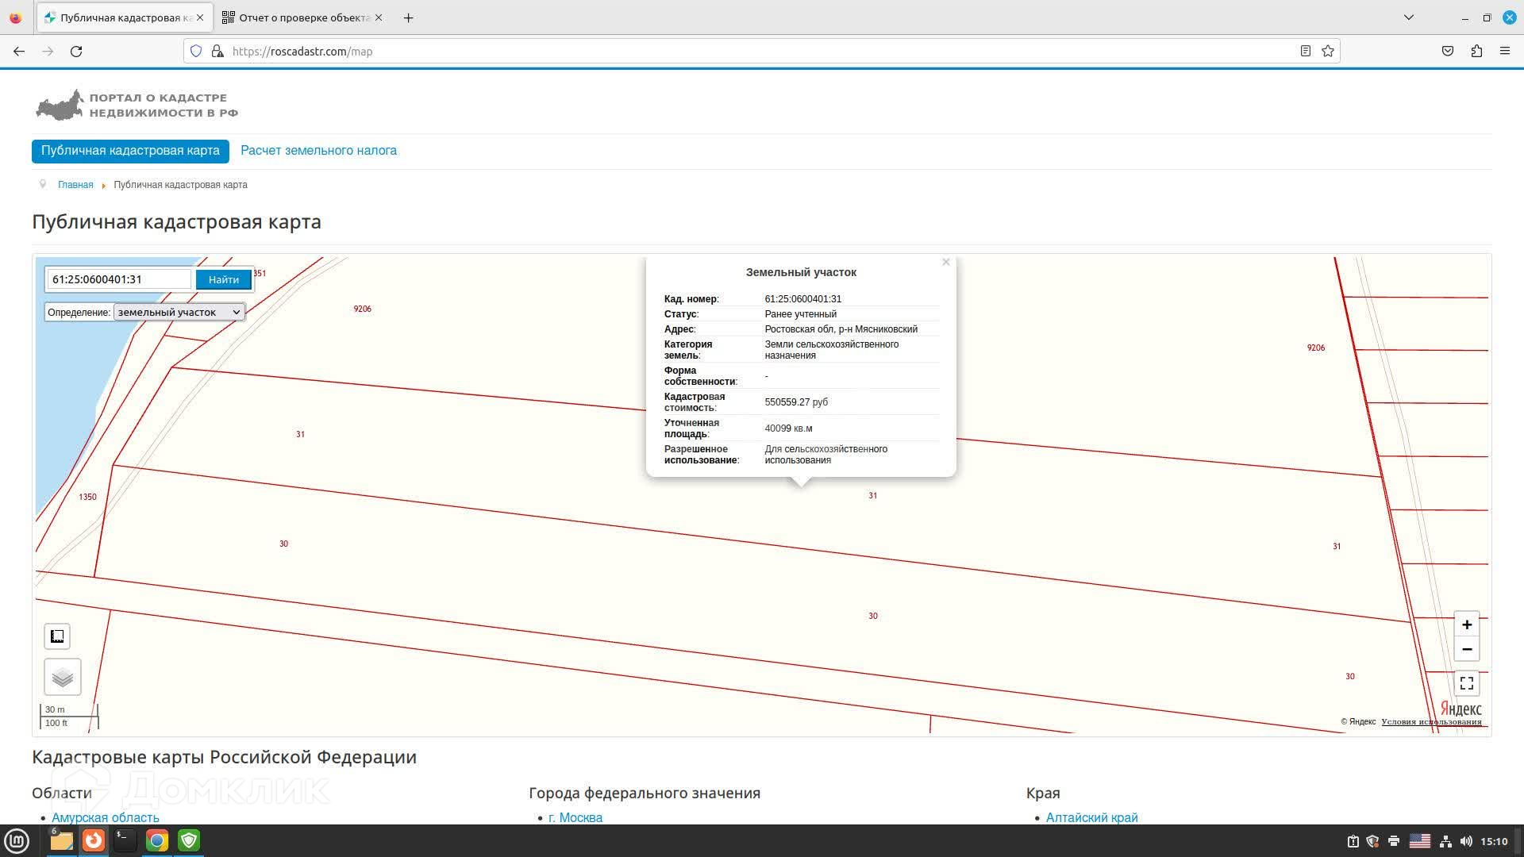
Task: Open Firefox extensions puzzle icon
Action: tap(1476, 52)
